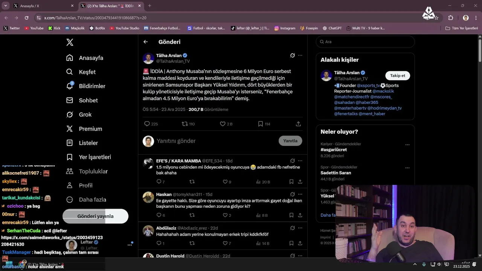Open ChatGPT bookmark

[x=332, y=28]
